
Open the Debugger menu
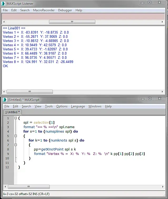[65, 10]
